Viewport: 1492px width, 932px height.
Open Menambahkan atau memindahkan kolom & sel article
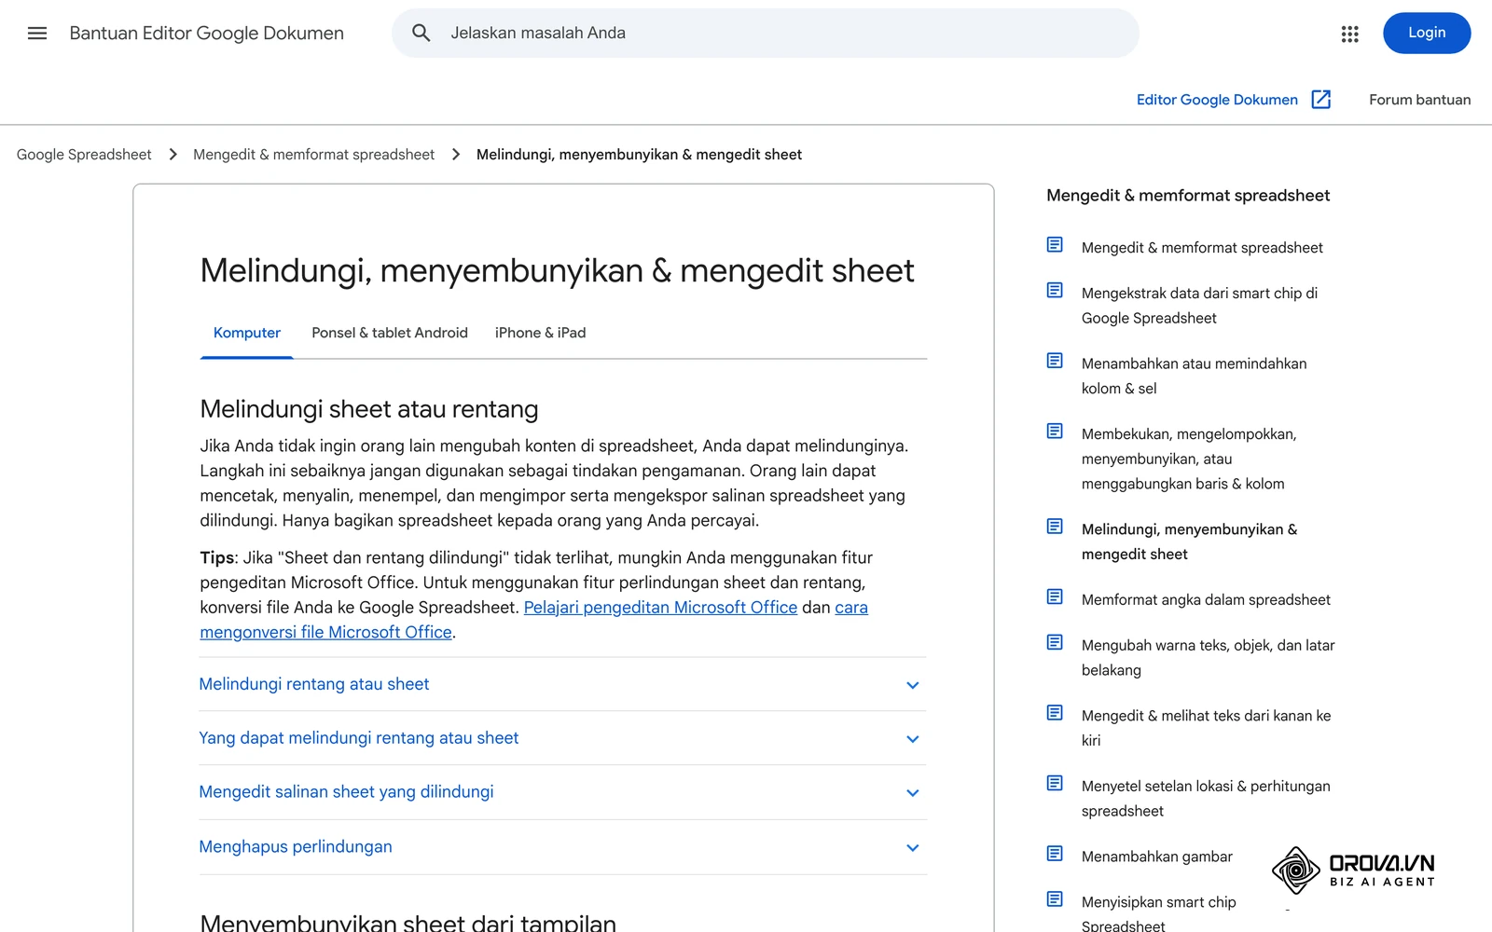pos(1194,376)
